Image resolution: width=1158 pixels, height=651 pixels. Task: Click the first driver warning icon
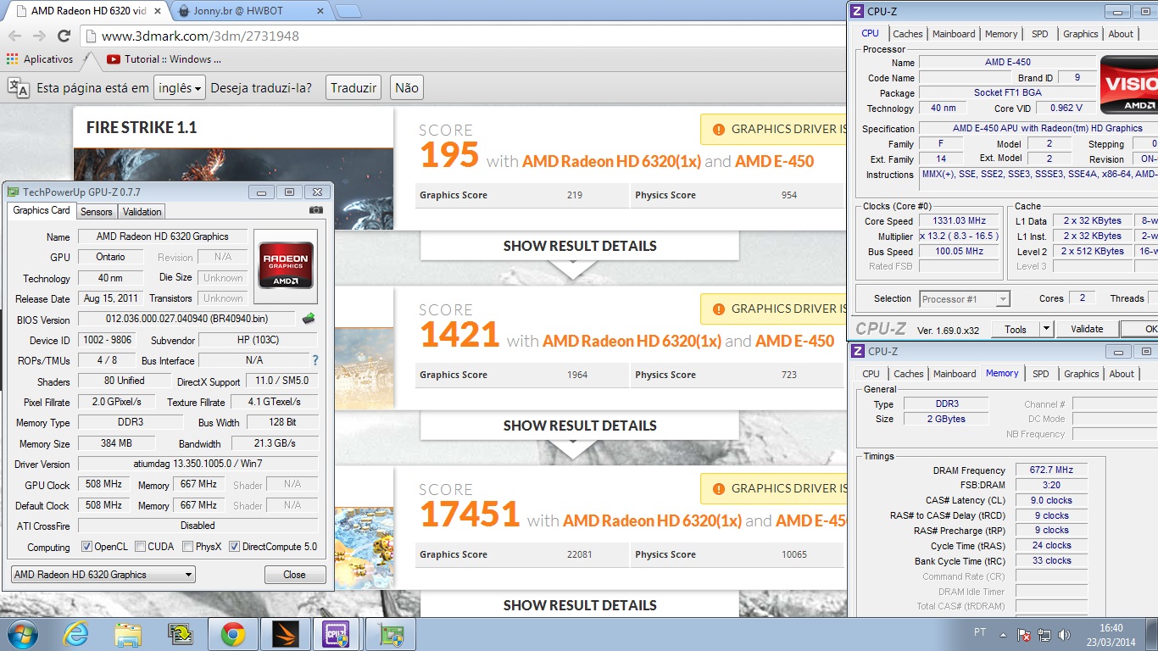click(719, 130)
